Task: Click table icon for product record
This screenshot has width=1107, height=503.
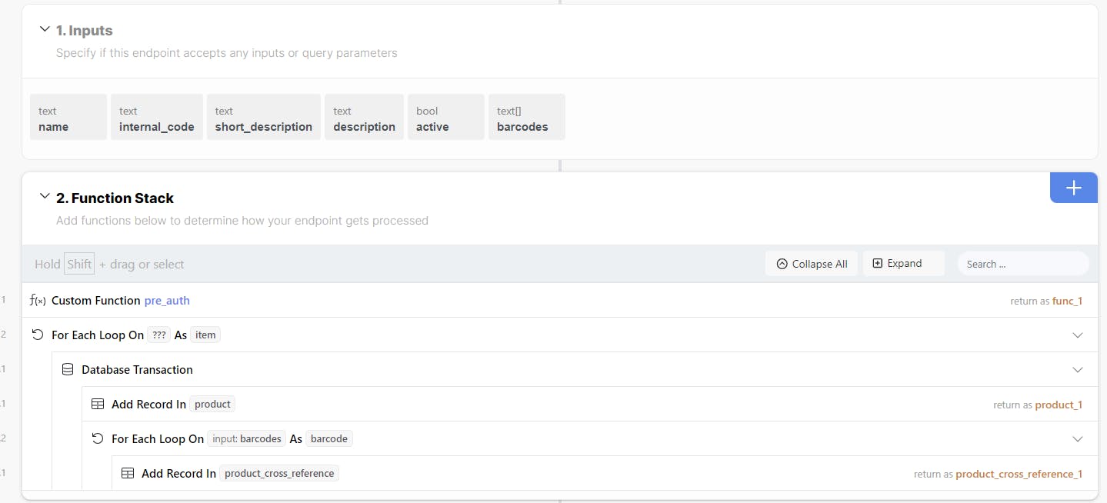Action: coord(98,405)
